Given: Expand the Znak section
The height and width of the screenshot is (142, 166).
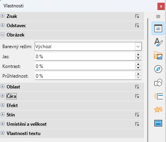Looking at the screenshot, I should click(2, 16).
